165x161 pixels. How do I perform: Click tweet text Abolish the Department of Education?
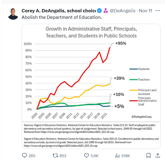61,17
